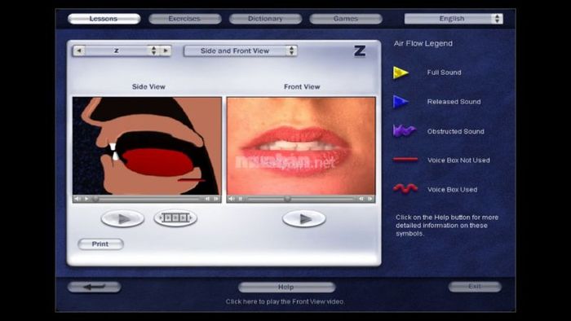571x321 pixels.
Task: Click play in Side View control bar
Action: 86,199
